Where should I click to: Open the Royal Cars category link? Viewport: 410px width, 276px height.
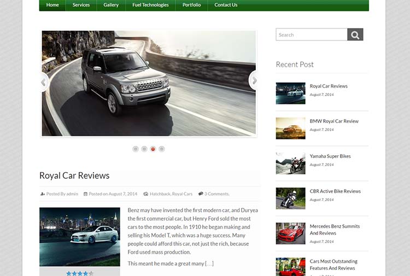182,194
